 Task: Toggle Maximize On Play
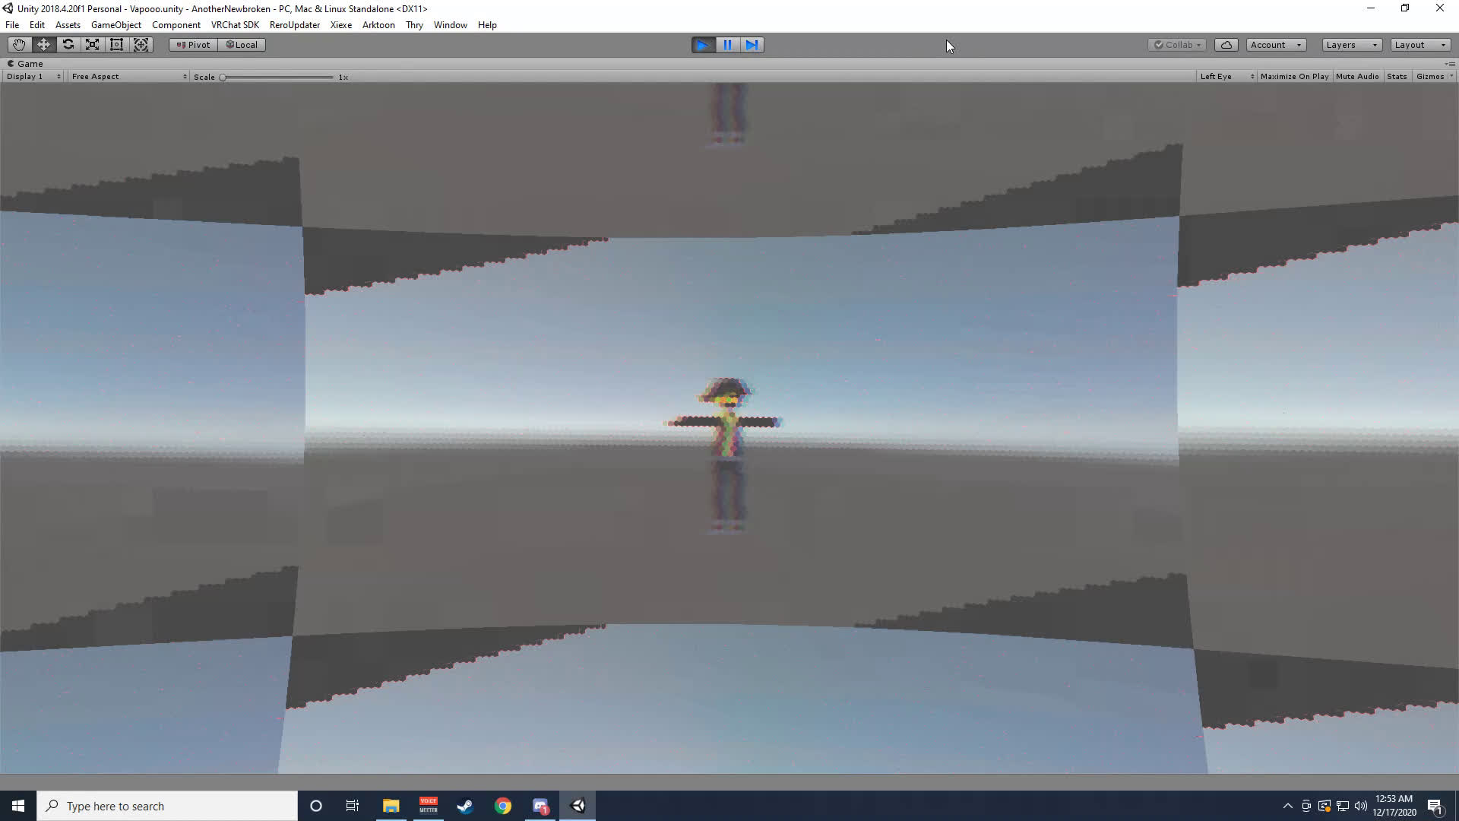click(x=1294, y=77)
